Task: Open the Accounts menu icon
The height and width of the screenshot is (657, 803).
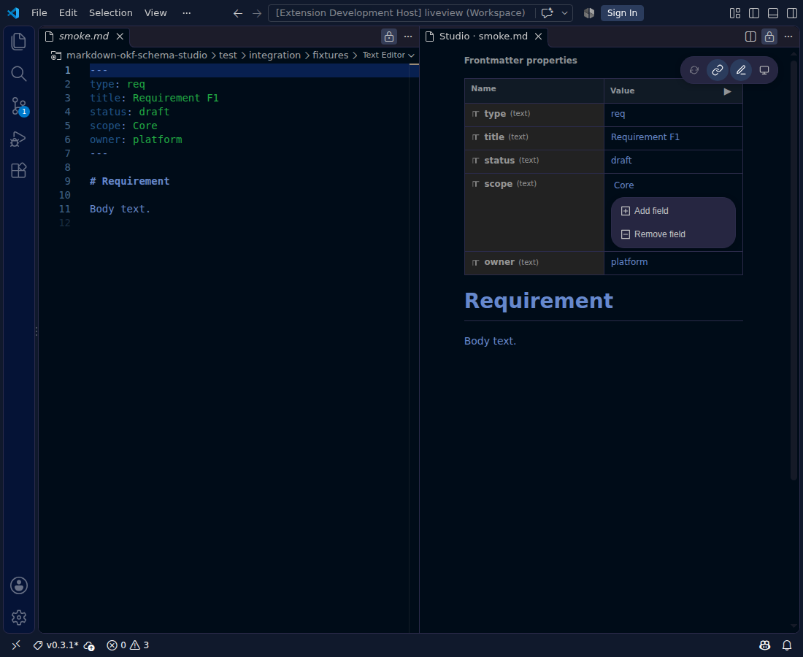Action: [x=19, y=585]
